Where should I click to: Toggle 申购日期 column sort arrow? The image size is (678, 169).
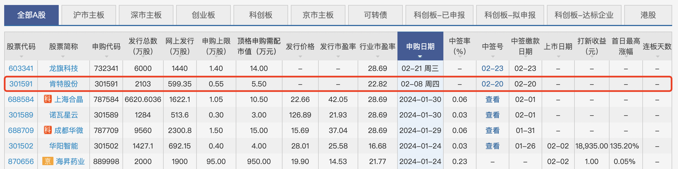(420, 57)
